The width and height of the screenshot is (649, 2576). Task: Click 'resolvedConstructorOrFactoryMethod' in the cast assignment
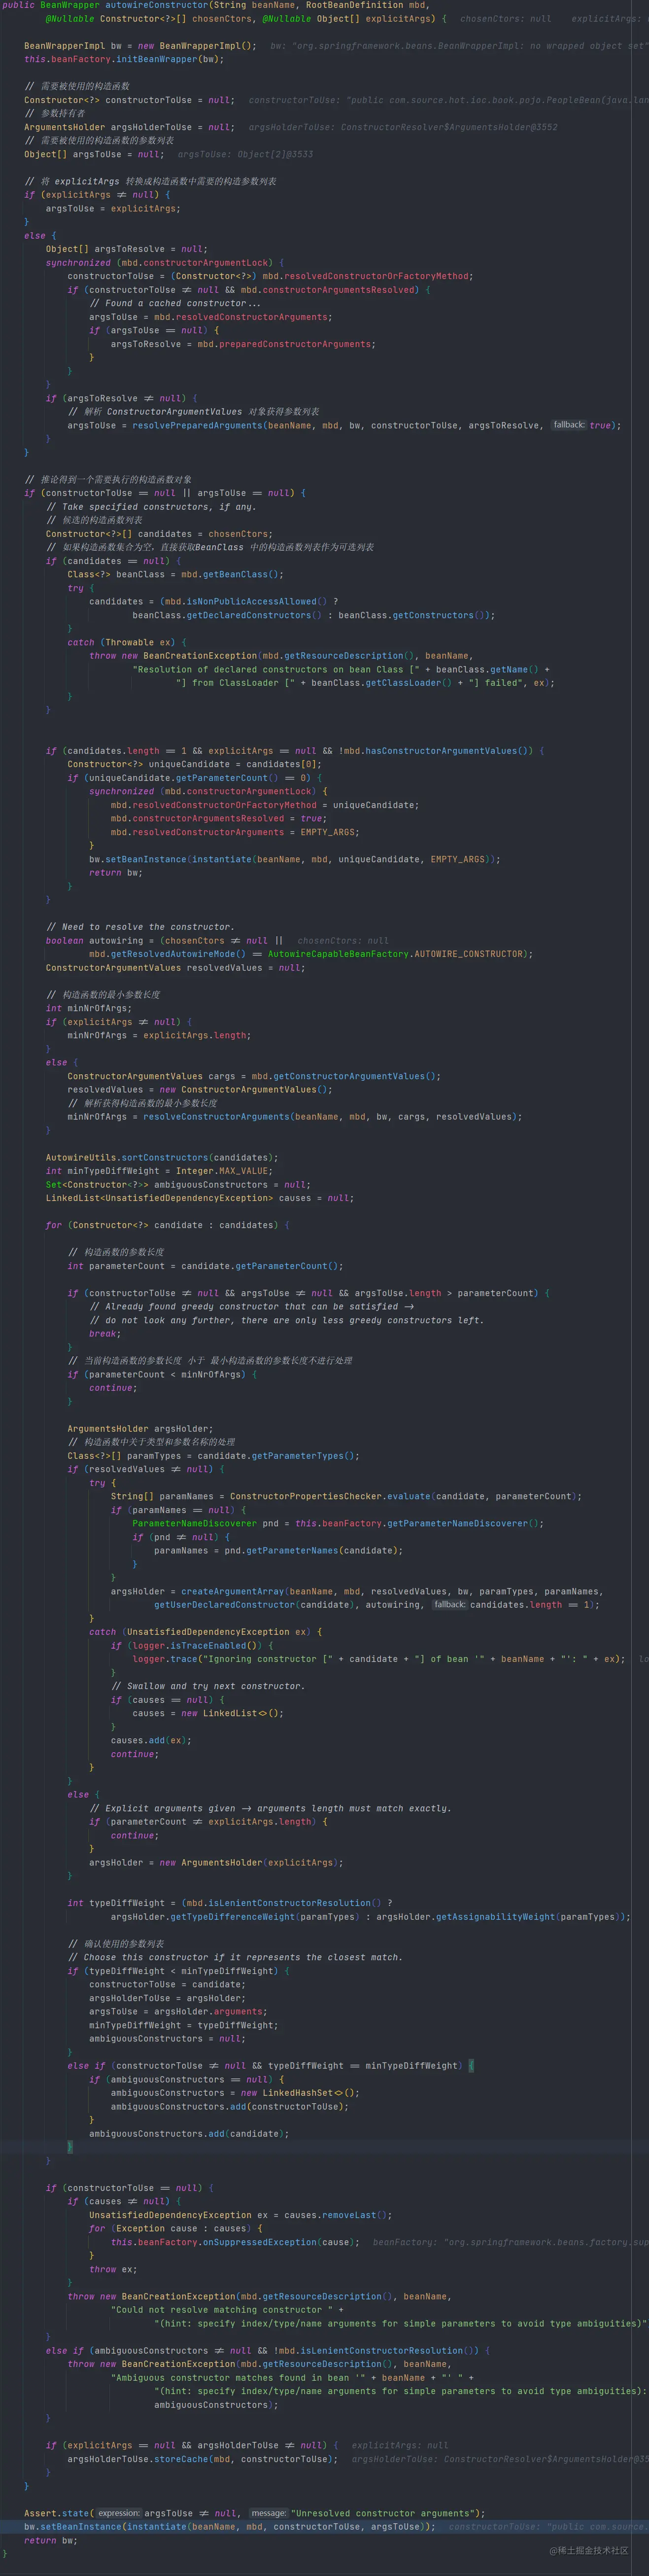[375, 276]
